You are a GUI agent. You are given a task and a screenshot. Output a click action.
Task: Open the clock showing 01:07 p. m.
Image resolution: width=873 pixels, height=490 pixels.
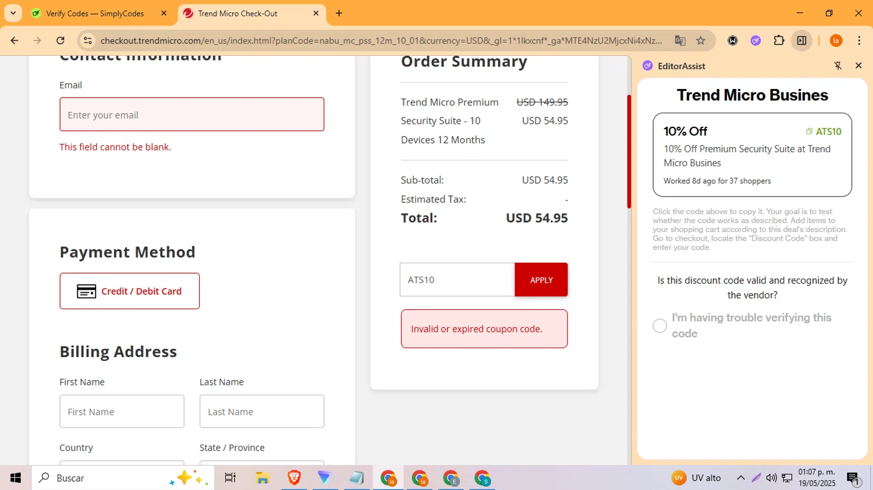click(x=817, y=478)
